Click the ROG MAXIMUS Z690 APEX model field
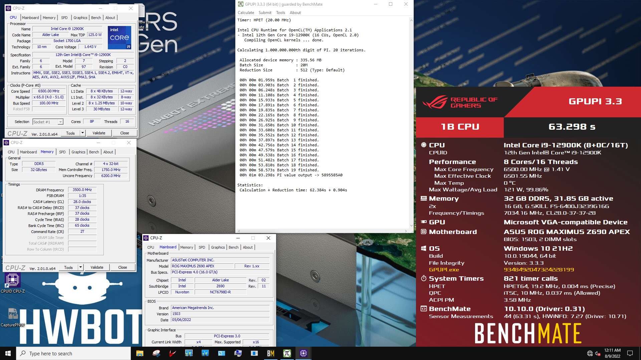This screenshot has width=641, height=360. (202, 266)
